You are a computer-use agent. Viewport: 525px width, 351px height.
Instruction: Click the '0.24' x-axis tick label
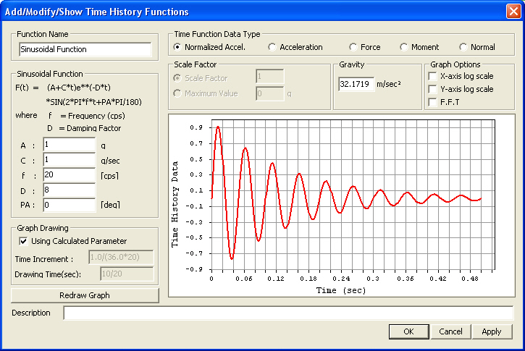(341, 279)
